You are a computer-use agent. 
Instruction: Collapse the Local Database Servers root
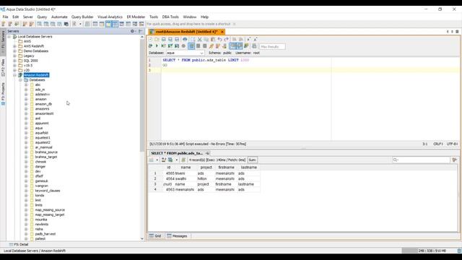pos(9,37)
